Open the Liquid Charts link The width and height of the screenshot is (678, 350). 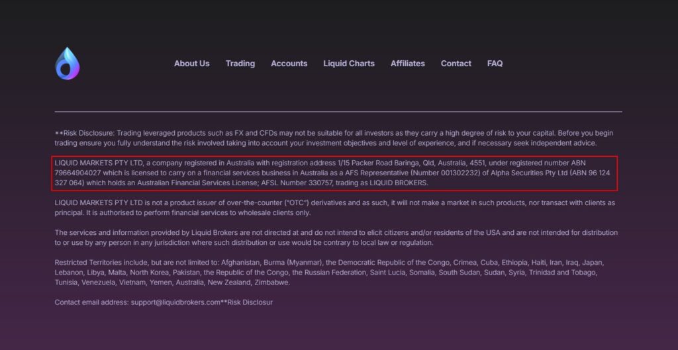(349, 64)
